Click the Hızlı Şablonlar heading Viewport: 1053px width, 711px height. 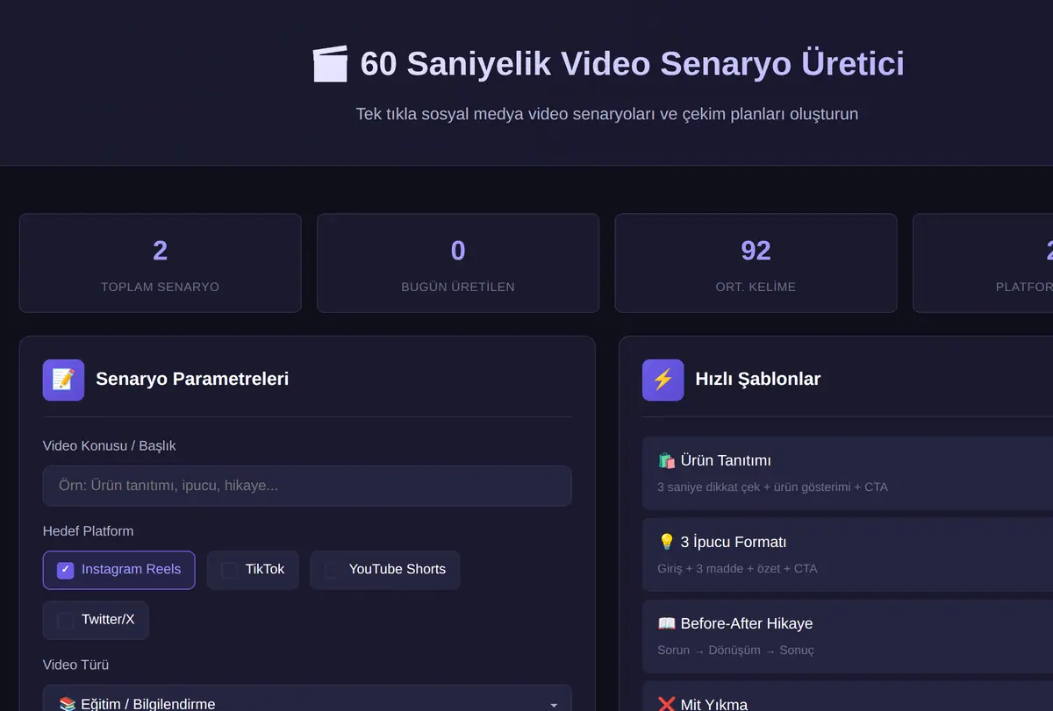[758, 380]
